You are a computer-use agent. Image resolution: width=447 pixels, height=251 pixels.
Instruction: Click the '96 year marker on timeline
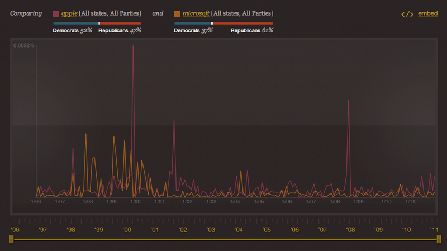tap(15, 230)
